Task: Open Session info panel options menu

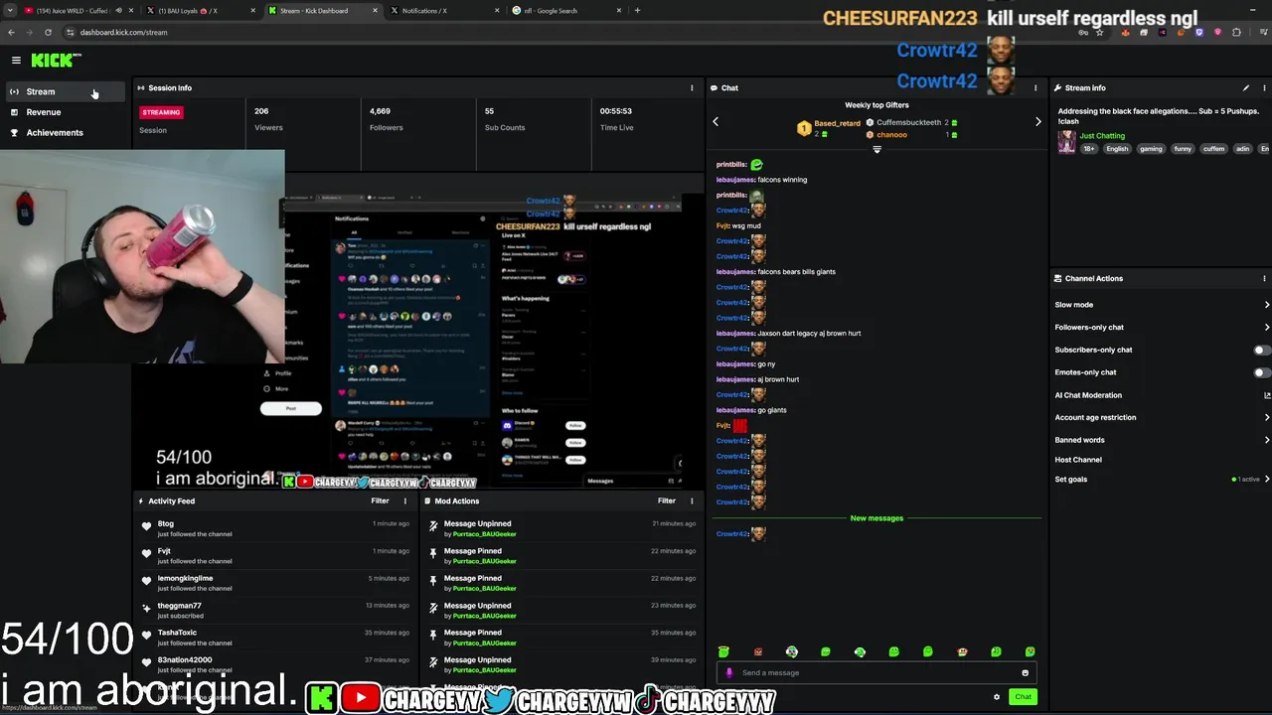Action: pos(692,88)
